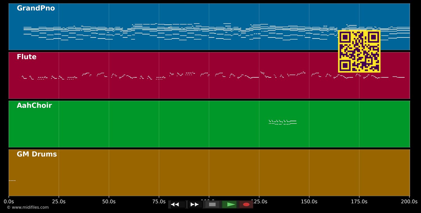The image size is (421, 213).
Task: Jump to the 50.0s timeline mark
Action: pos(109,201)
